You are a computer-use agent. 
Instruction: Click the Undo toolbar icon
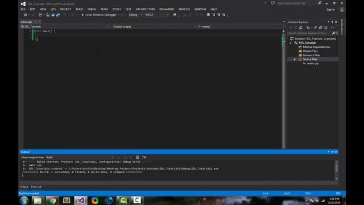65,15
